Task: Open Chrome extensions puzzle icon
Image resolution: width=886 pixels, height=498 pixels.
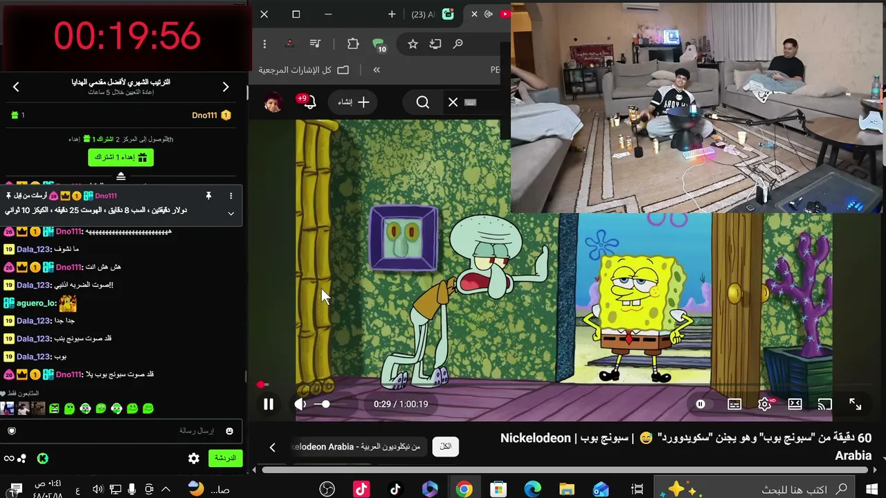Action: tap(353, 44)
